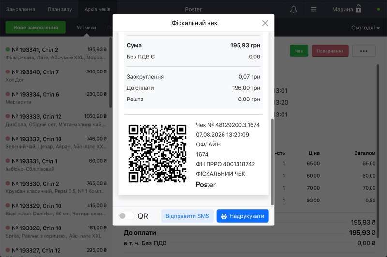Click the red status dot of order 193840
The height and width of the screenshot is (257, 387).
click(x=8, y=71)
